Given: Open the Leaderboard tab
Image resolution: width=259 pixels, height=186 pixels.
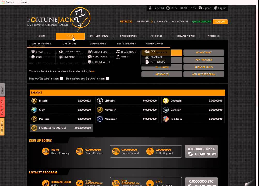Looking at the screenshot, I should click(128, 36).
